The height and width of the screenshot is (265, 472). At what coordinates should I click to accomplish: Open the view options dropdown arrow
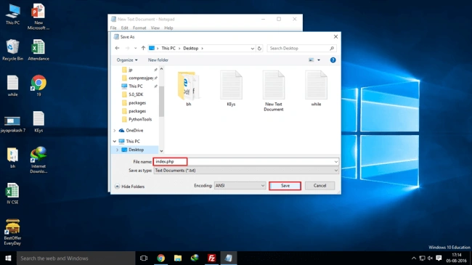319,60
